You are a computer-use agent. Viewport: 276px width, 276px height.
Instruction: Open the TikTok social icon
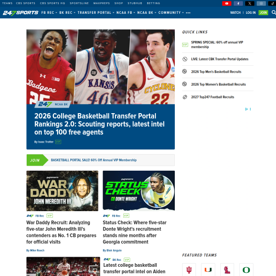point(272,3)
